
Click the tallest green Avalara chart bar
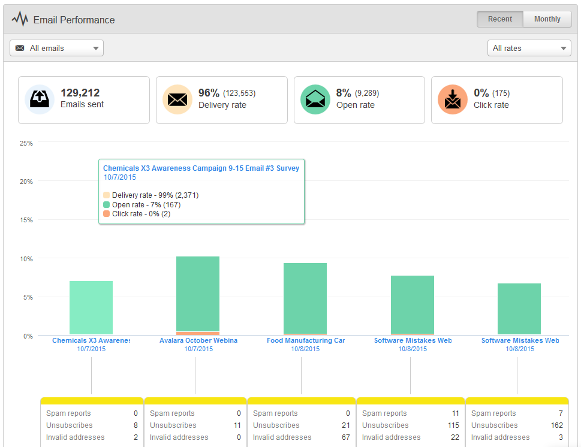click(x=198, y=294)
